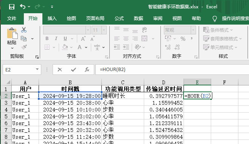Decrease indent
This screenshot has width=249, height=144.
pyautogui.click(x=117, y=47)
